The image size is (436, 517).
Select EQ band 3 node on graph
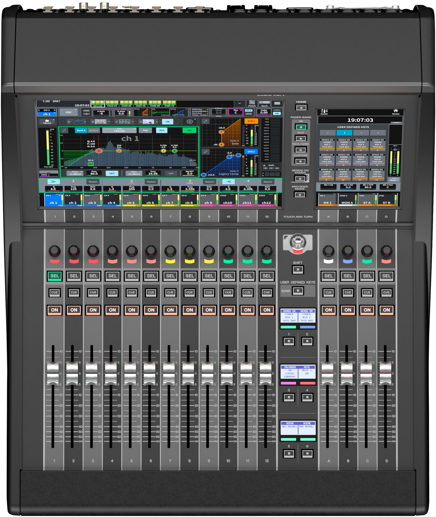tap(163, 151)
